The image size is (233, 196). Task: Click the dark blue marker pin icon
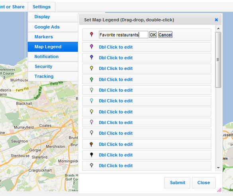click(x=92, y=57)
